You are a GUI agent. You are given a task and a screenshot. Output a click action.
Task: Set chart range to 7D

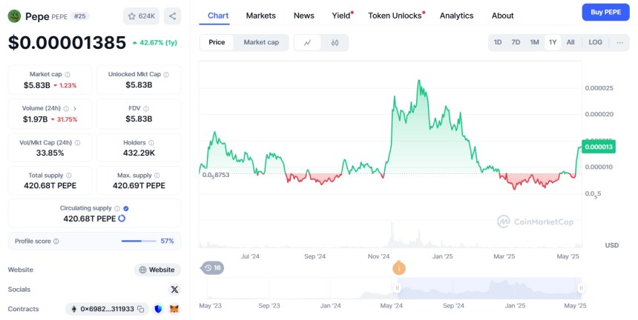(516, 42)
